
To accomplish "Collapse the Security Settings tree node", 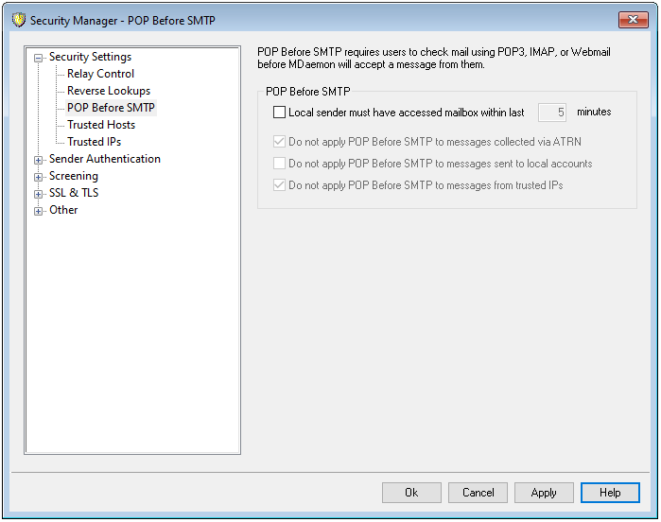I will [39, 58].
